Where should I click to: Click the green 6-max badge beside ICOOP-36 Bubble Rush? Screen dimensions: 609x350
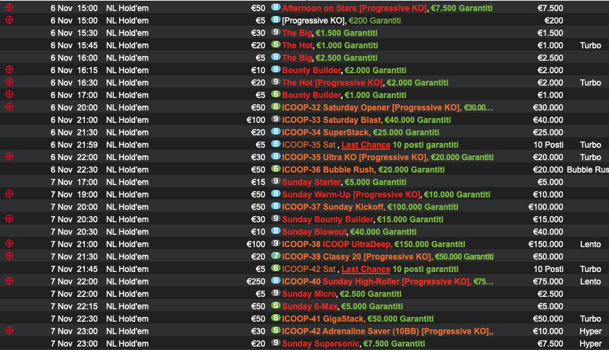pyautogui.click(x=276, y=169)
